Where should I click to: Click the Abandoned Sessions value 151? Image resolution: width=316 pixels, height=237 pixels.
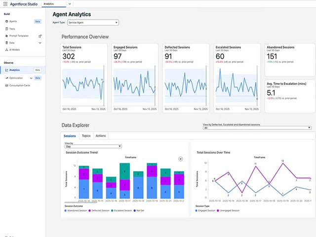272,56
